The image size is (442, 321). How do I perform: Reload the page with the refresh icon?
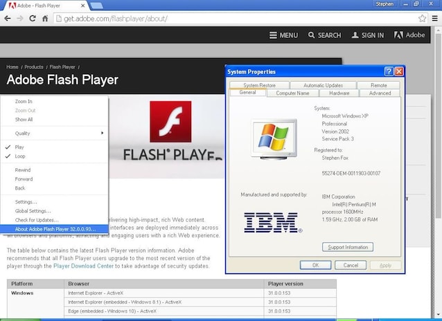point(33,19)
